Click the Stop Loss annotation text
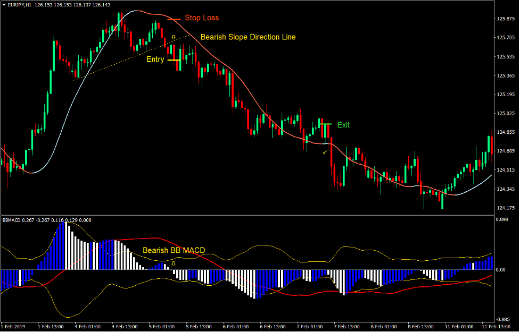Screen dimensions: 520x332 point(202,18)
